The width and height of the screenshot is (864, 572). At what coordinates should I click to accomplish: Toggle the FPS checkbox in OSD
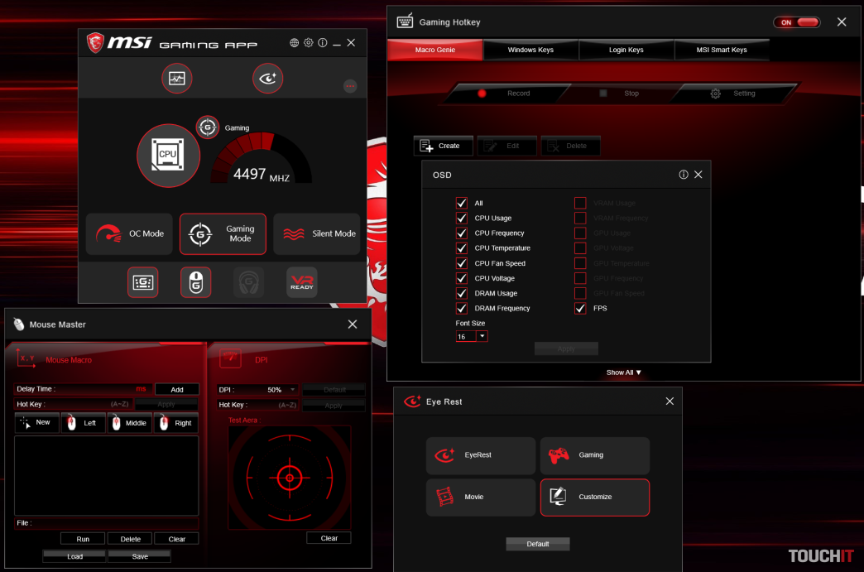(x=580, y=308)
